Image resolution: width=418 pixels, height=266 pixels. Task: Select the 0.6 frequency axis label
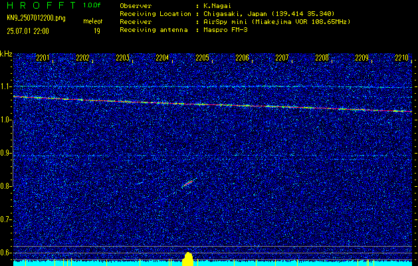pyautogui.click(x=5, y=253)
